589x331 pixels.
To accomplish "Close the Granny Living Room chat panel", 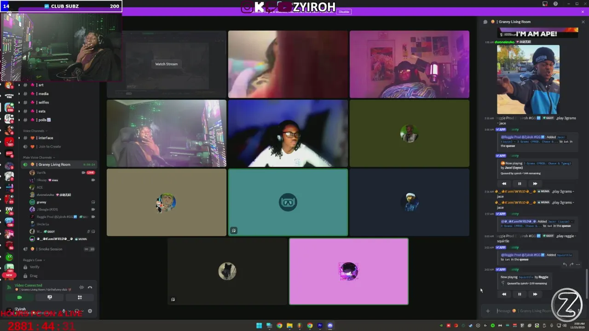I will pyautogui.click(x=583, y=22).
